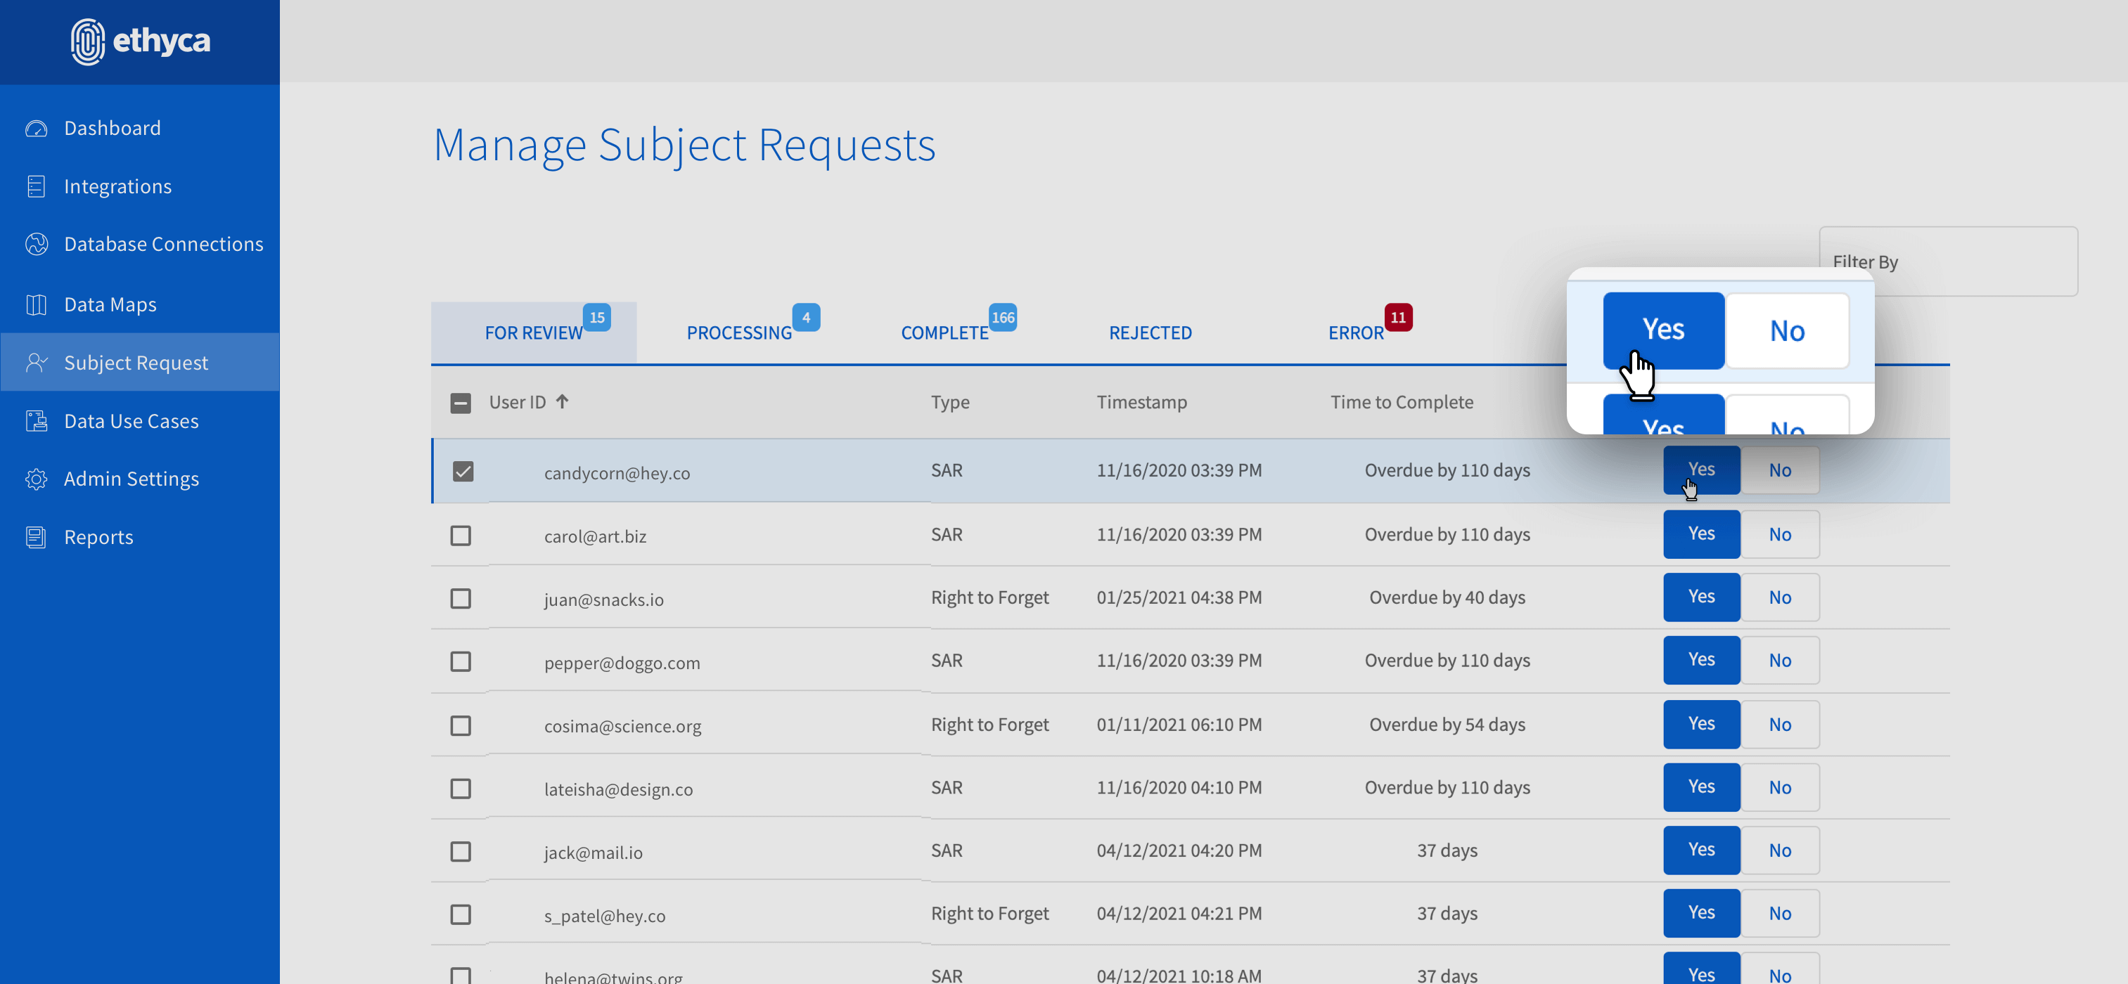Image resolution: width=2128 pixels, height=984 pixels.
Task: Click the Data Maps book icon
Action: pos(37,304)
